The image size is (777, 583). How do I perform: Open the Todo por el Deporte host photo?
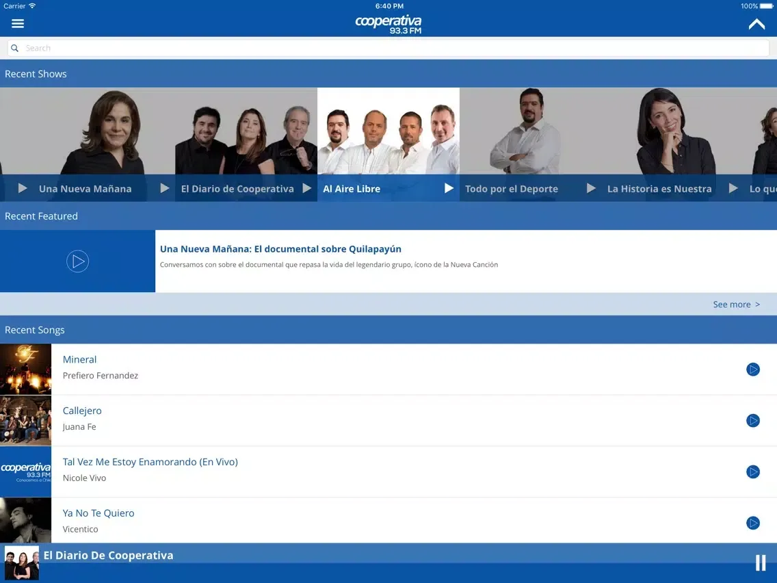530,131
